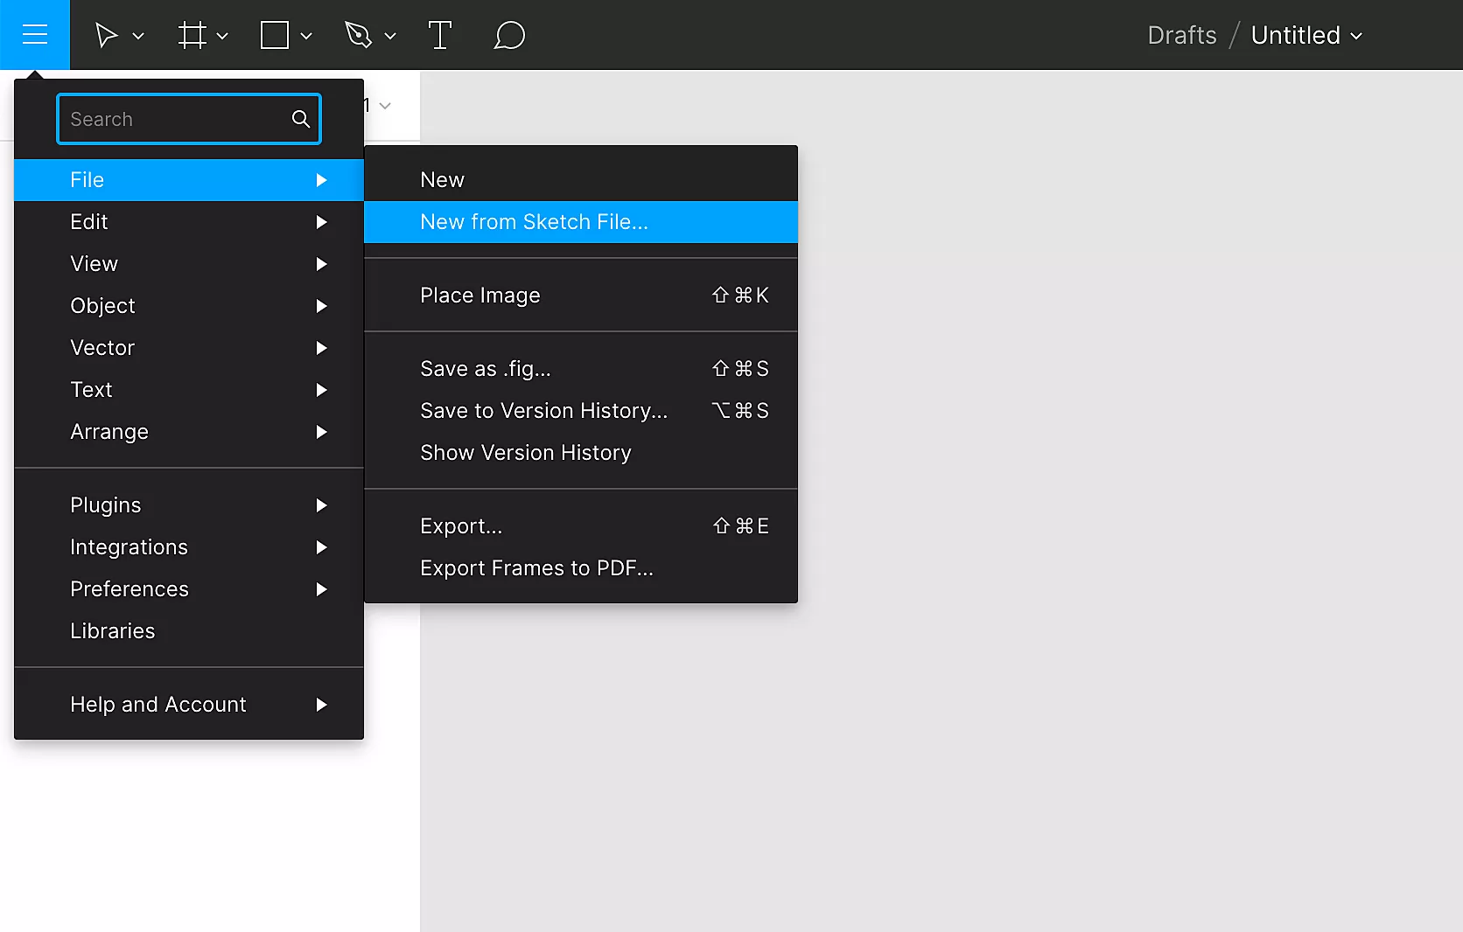Screen dimensions: 1463x932
Task: Focus the menu Search input field
Action: coord(175,119)
